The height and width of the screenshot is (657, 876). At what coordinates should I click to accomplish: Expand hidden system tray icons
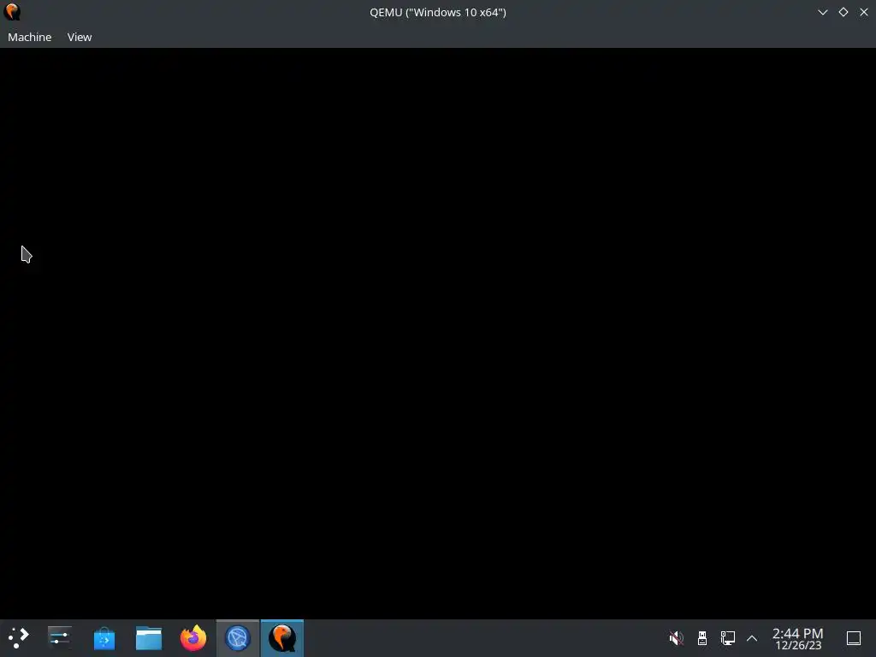pos(752,637)
